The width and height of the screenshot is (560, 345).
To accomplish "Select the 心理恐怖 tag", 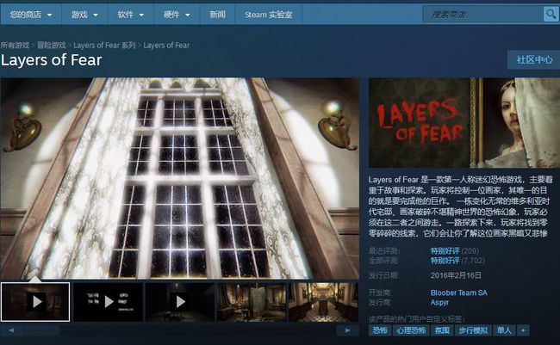I will pyautogui.click(x=410, y=330).
